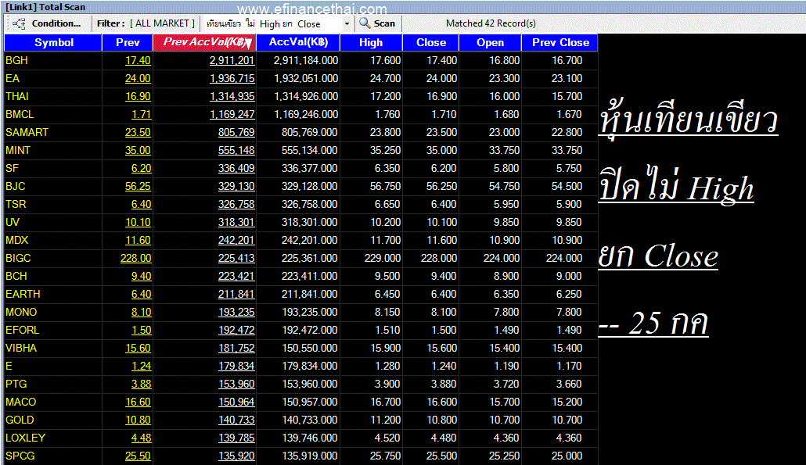Screen dimensions: 806x465
Task: Select the MINT symbol
Action: tap(18, 150)
